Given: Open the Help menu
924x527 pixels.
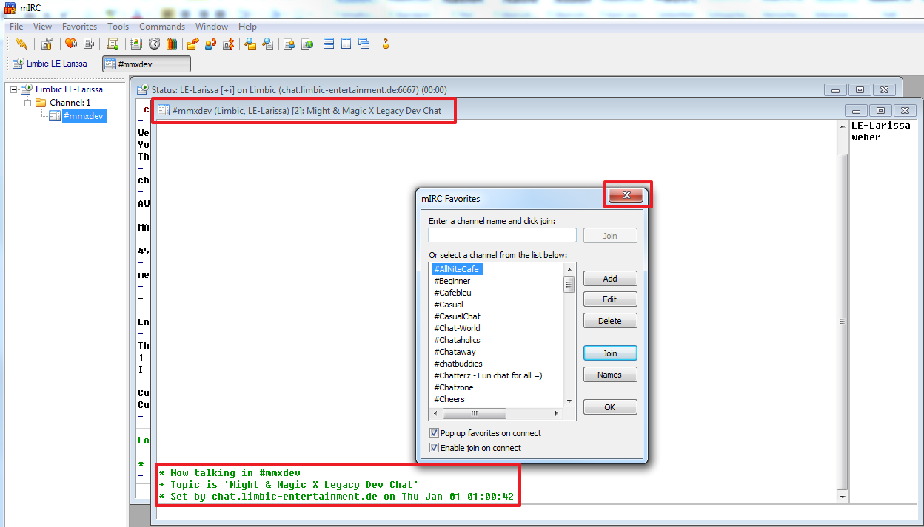Looking at the screenshot, I should coord(247,27).
